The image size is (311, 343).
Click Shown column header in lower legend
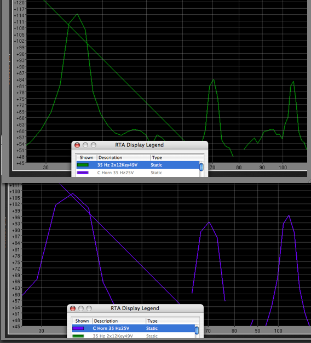(82, 321)
